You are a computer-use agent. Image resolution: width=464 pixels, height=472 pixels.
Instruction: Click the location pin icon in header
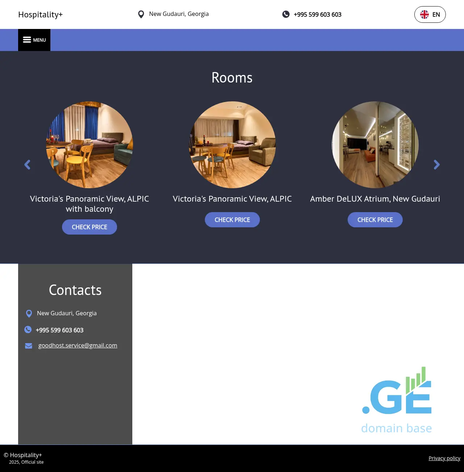[141, 14]
